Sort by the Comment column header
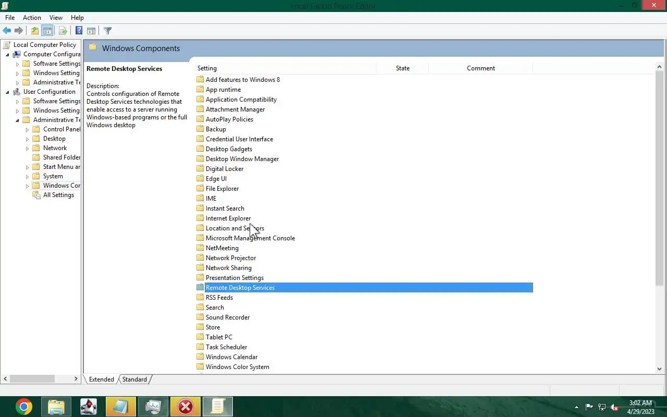 pyautogui.click(x=480, y=68)
